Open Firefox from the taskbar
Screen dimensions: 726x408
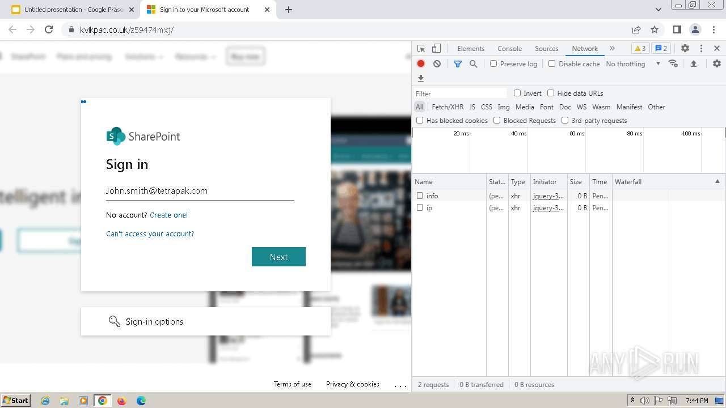point(121,401)
